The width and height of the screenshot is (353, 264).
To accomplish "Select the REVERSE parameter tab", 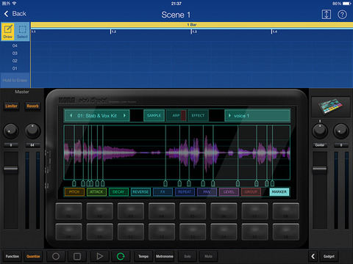I will tap(140, 192).
